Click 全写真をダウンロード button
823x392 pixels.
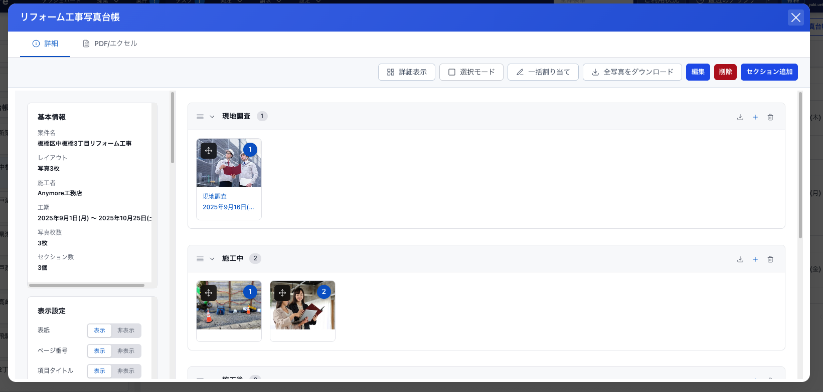tap(632, 72)
